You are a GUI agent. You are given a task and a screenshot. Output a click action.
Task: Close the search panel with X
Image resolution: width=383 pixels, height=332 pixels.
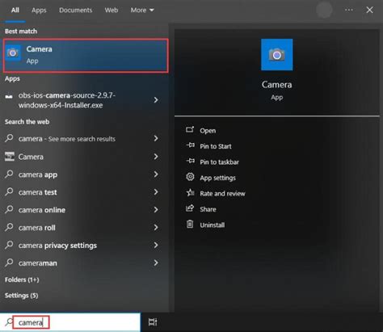pyautogui.click(x=369, y=10)
